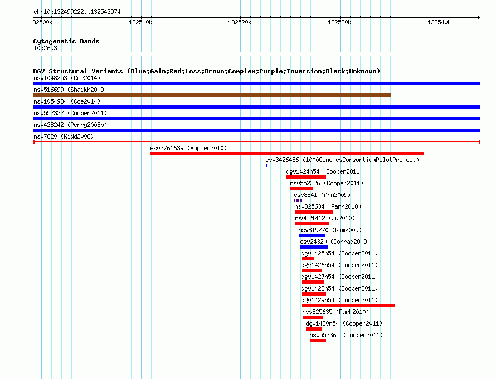Click the Cytogenetic Bands track title
Image resolution: width=496 pixels, height=379 pixels.
(x=66, y=41)
